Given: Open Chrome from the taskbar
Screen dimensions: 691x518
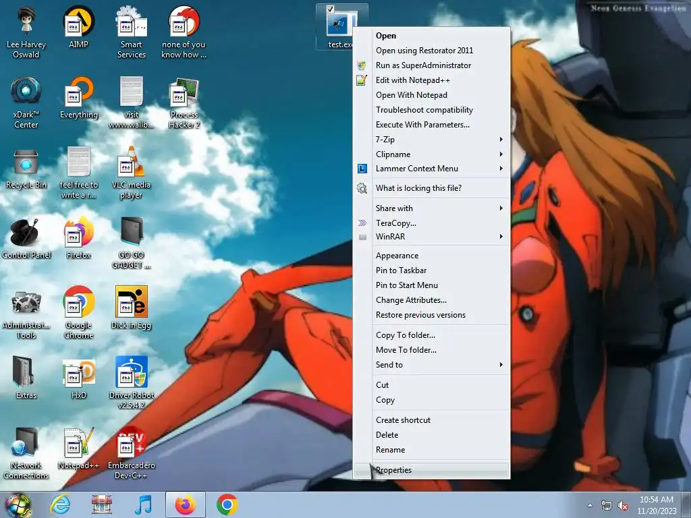Looking at the screenshot, I should coord(227,505).
